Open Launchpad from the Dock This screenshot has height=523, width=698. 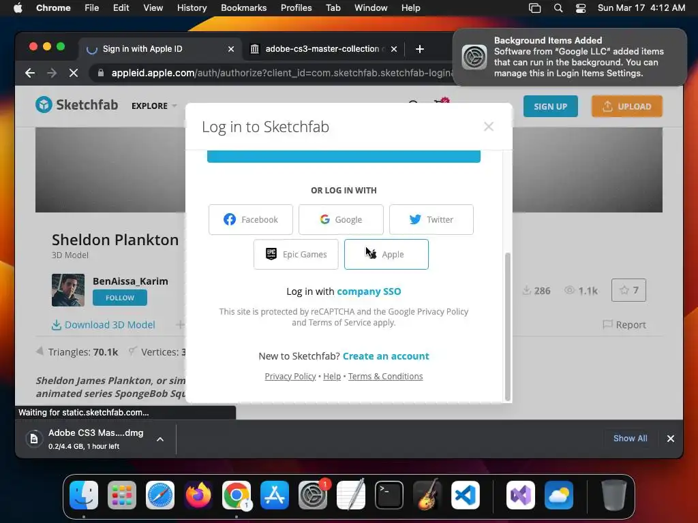click(x=122, y=495)
